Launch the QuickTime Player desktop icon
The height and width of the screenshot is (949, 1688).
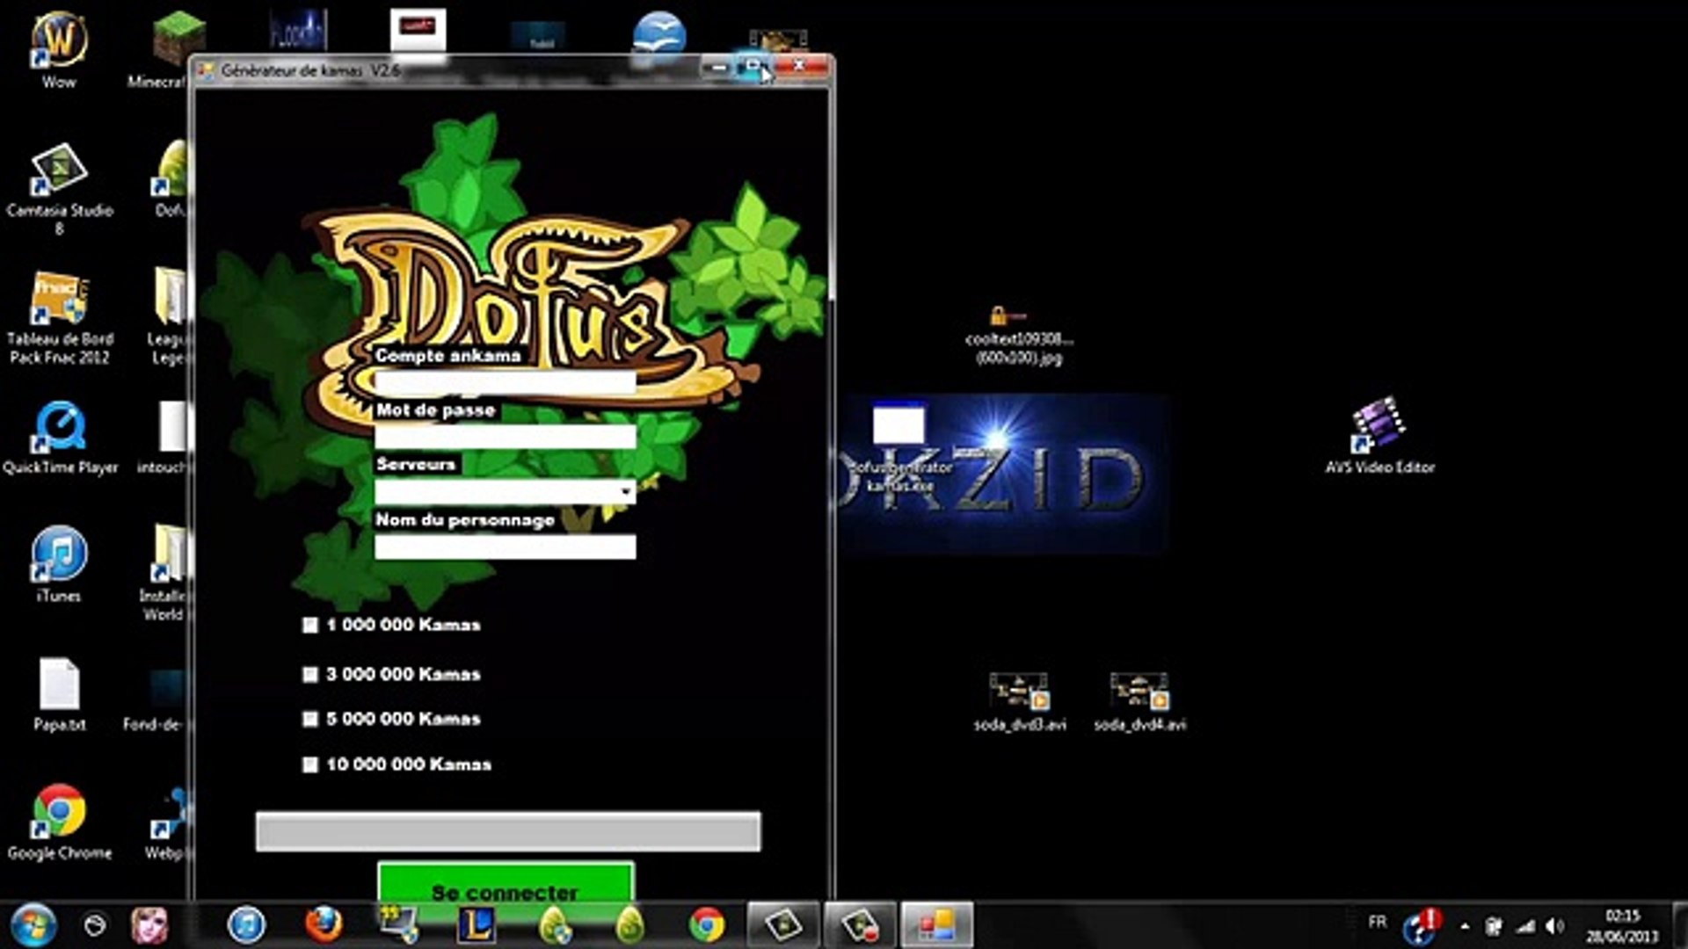click(59, 437)
